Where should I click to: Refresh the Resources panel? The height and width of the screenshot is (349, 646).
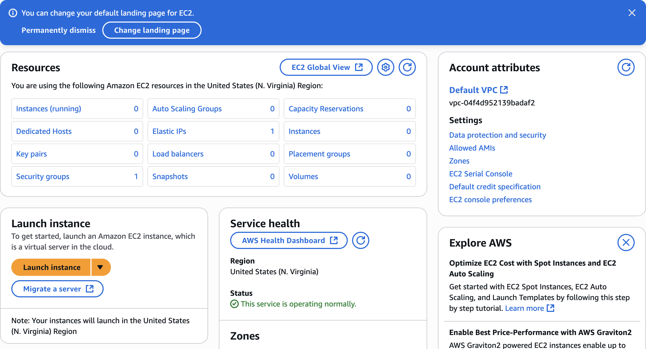(x=407, y=67)
